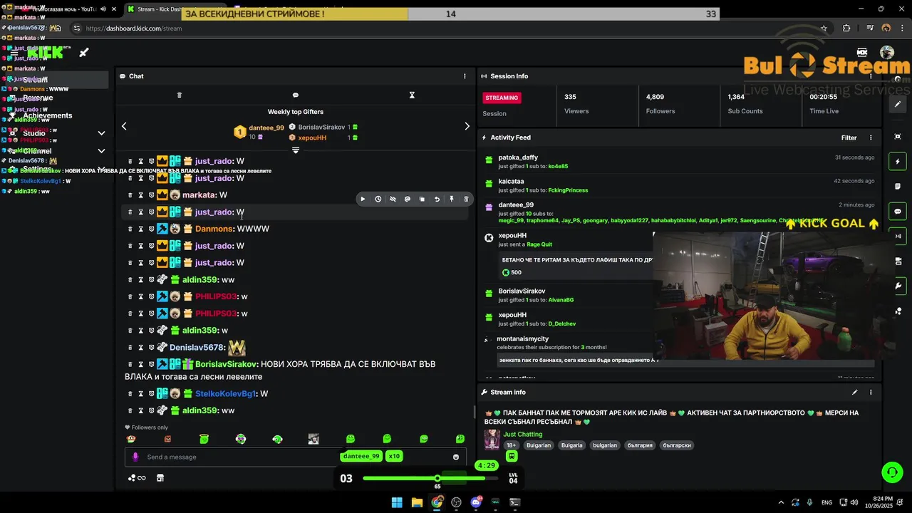Toggle chat panel icon in right sidebar
The height and width of the screenshot is (513, 912).
(898, 212)
